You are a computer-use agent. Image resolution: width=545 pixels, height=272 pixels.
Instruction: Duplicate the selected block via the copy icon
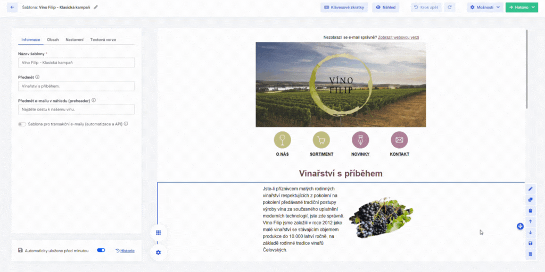point(530,200)
